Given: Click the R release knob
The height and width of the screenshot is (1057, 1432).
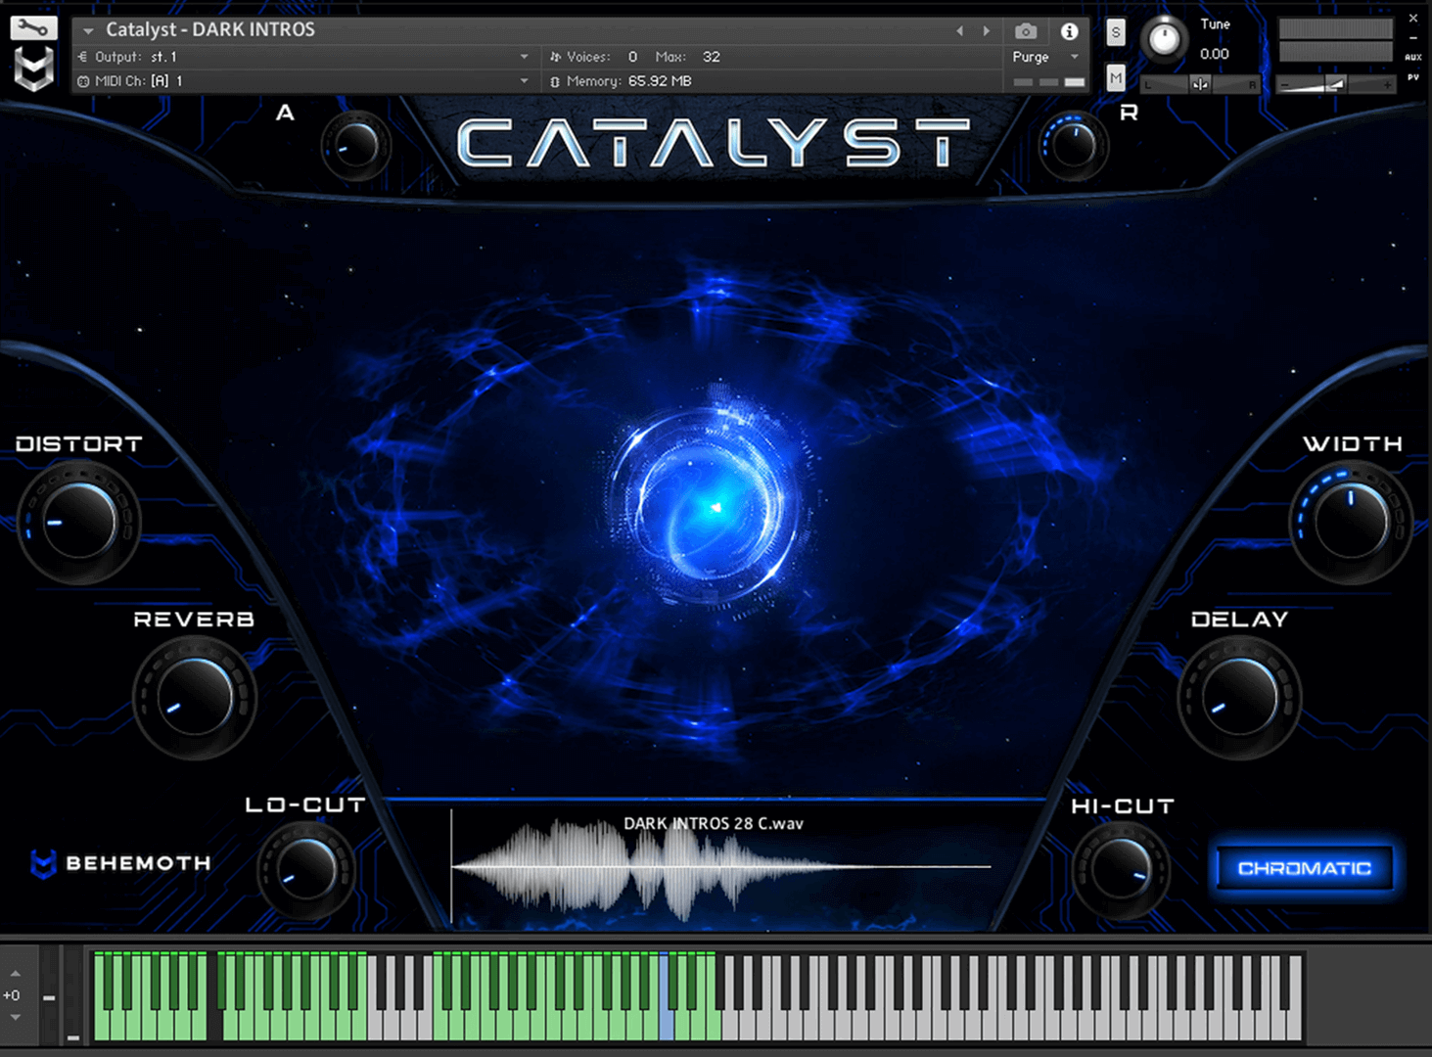Looking at the screenshot, I should tap(1074, 146).
